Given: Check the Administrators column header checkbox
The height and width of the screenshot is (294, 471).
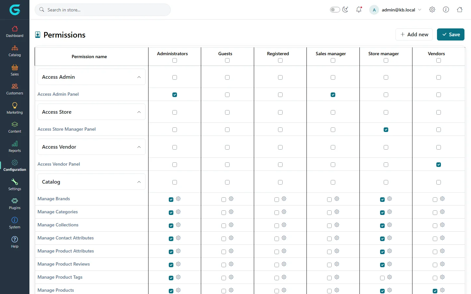Looking at the screenshot, I should click(175, 60).
